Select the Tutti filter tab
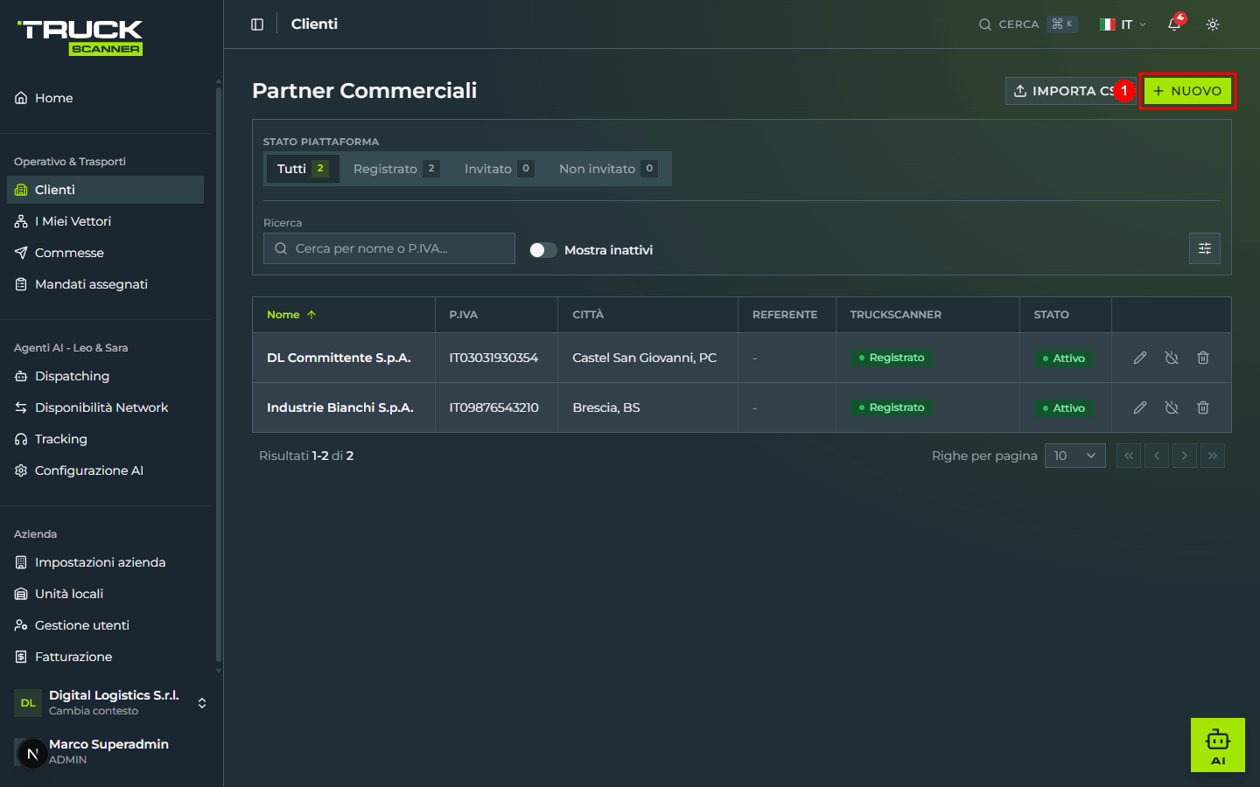 coord(303,169)
